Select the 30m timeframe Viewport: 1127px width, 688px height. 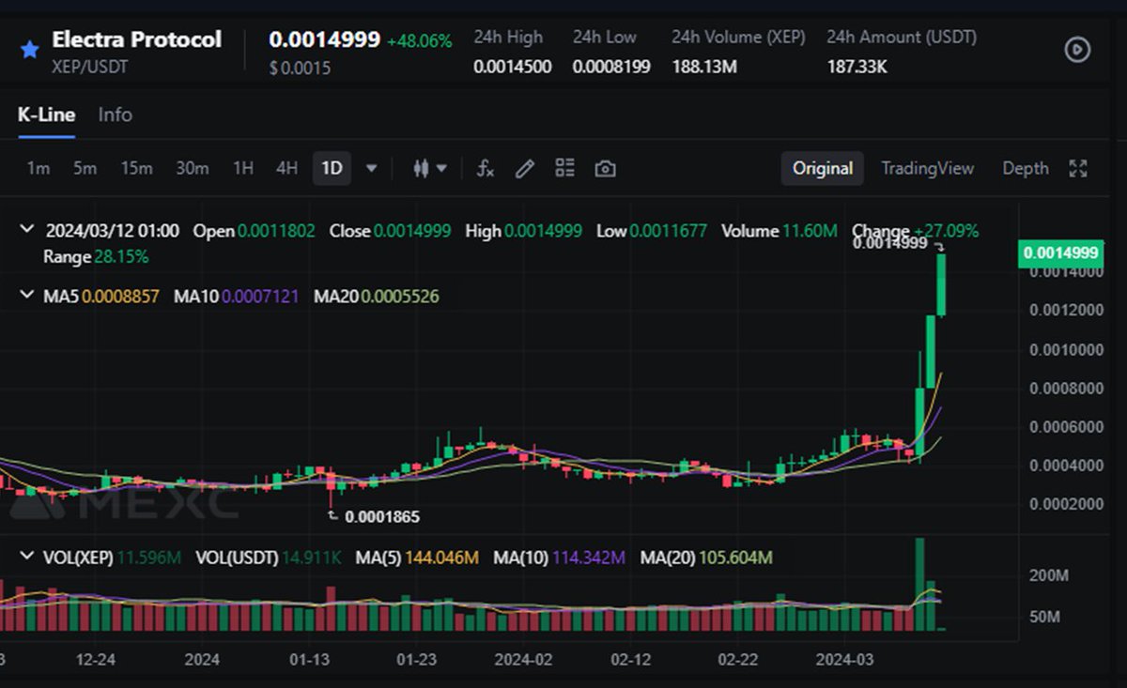193,168
